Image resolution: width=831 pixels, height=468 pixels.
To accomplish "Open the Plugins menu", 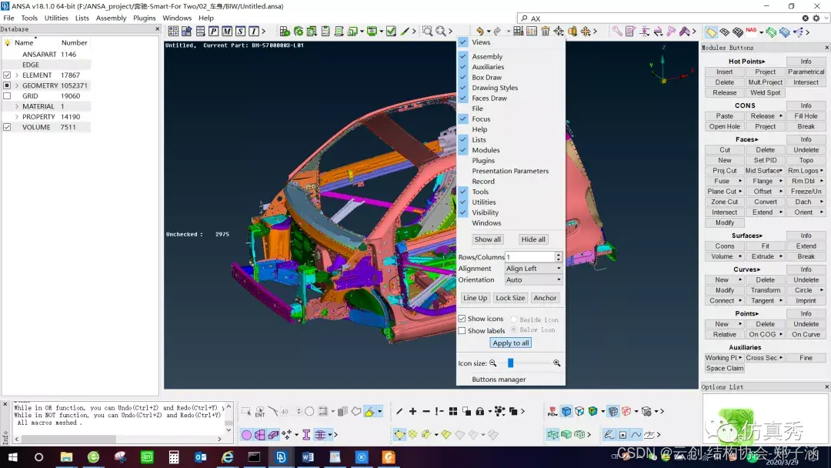I will pyautogui.click(x=144, y=18).
